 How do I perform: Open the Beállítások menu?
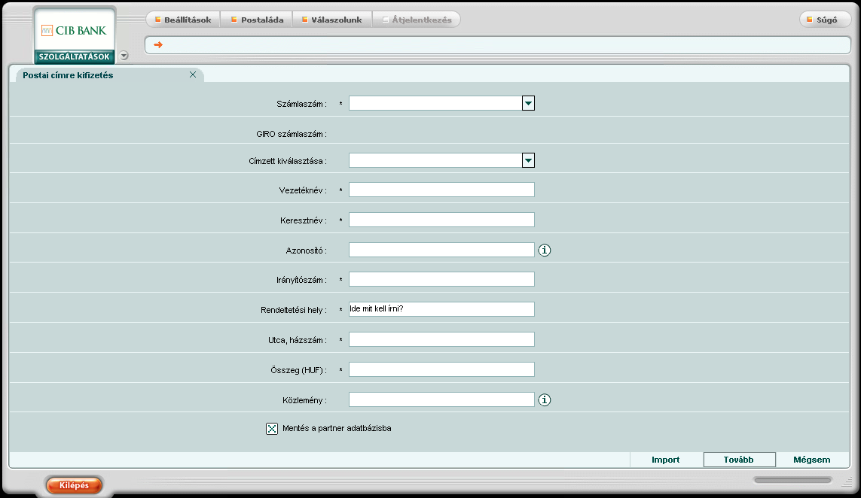(x=183, y=20)
